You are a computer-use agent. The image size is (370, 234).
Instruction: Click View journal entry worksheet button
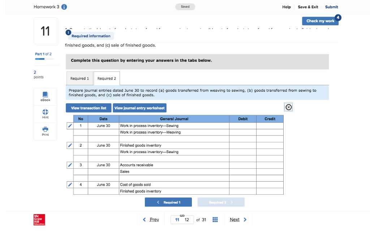coord(139,108)
